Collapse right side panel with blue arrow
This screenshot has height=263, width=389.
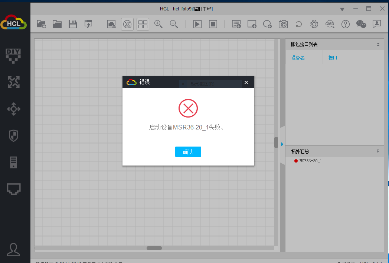(x=282, y=144)
